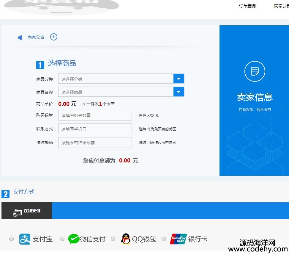Select the 银行卡 radio button
The height and width of the screenshot is (255, 289).
[x=164, y=239]
